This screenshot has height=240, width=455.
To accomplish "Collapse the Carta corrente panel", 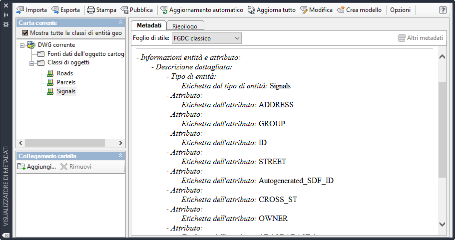I will (x=121, y=22).
